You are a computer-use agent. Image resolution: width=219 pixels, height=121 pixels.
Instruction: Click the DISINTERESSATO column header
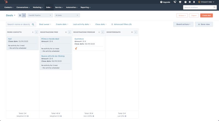point(113,32)
